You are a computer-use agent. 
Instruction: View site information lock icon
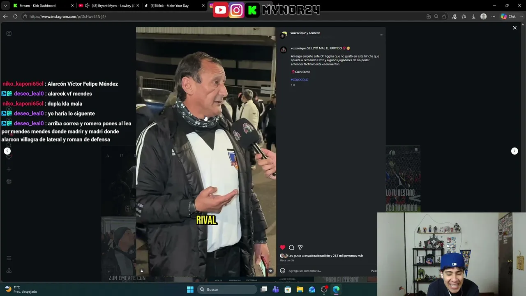[25, 16]
